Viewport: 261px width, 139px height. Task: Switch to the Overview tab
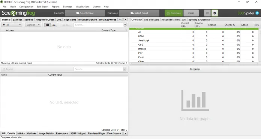[136, 19]
